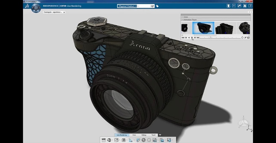Open the image info dropdown arrow

(x=173, y=140)
